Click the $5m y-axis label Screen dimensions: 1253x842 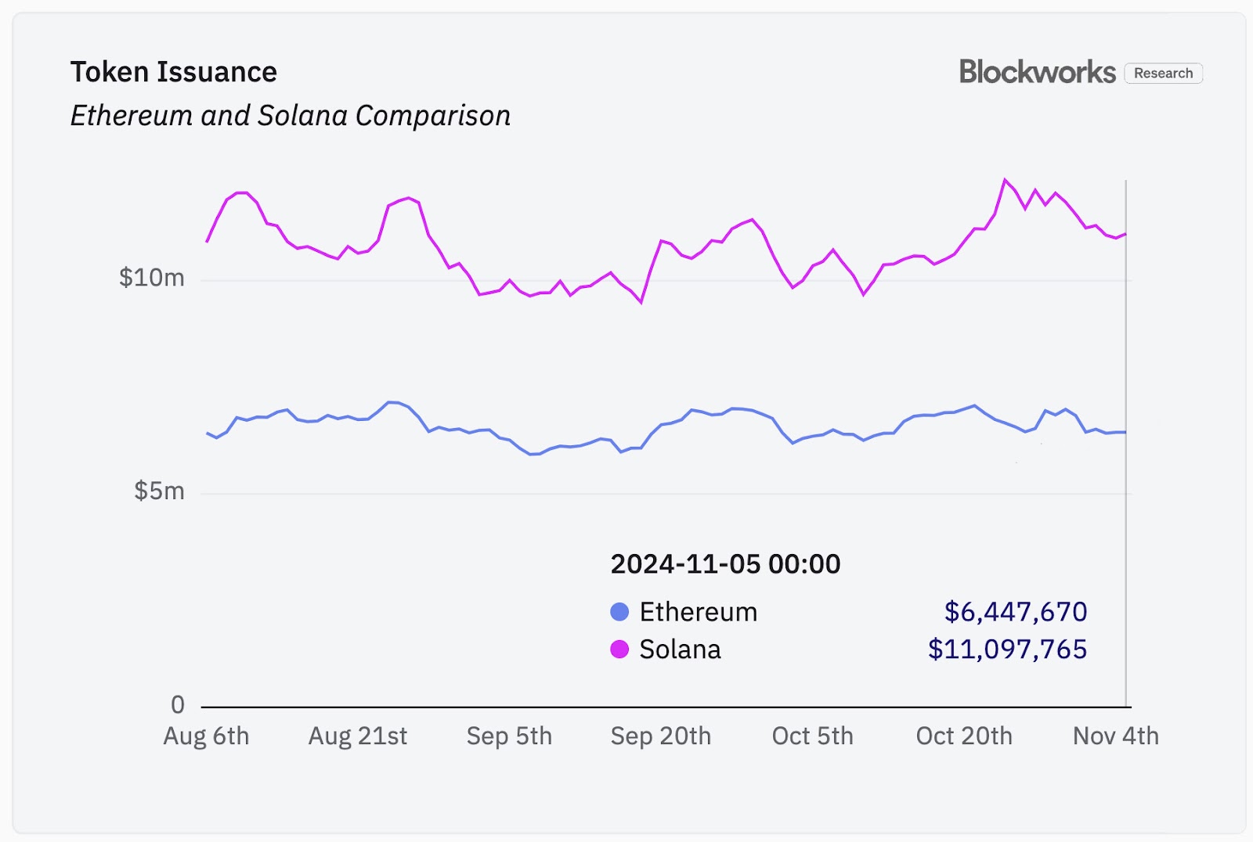click(160, 491)
